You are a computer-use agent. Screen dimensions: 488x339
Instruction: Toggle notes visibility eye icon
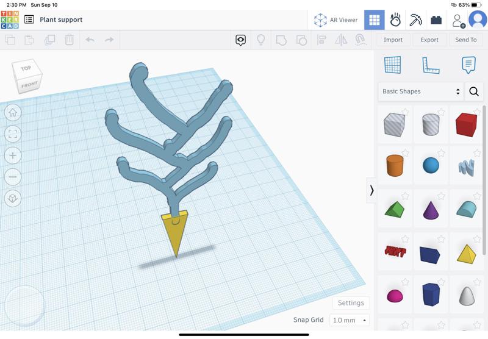coord(240,40)
